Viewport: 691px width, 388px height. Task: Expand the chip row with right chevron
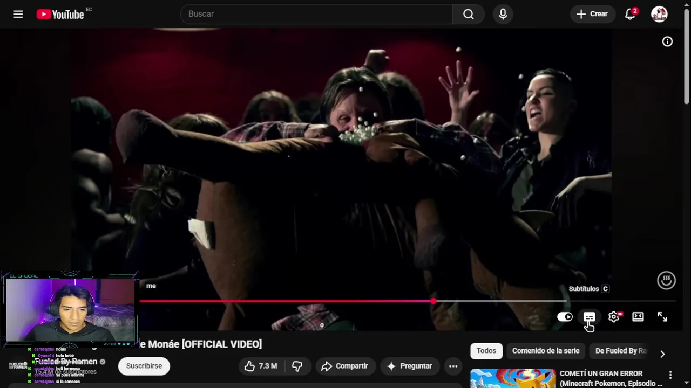(x=662, y=354)
